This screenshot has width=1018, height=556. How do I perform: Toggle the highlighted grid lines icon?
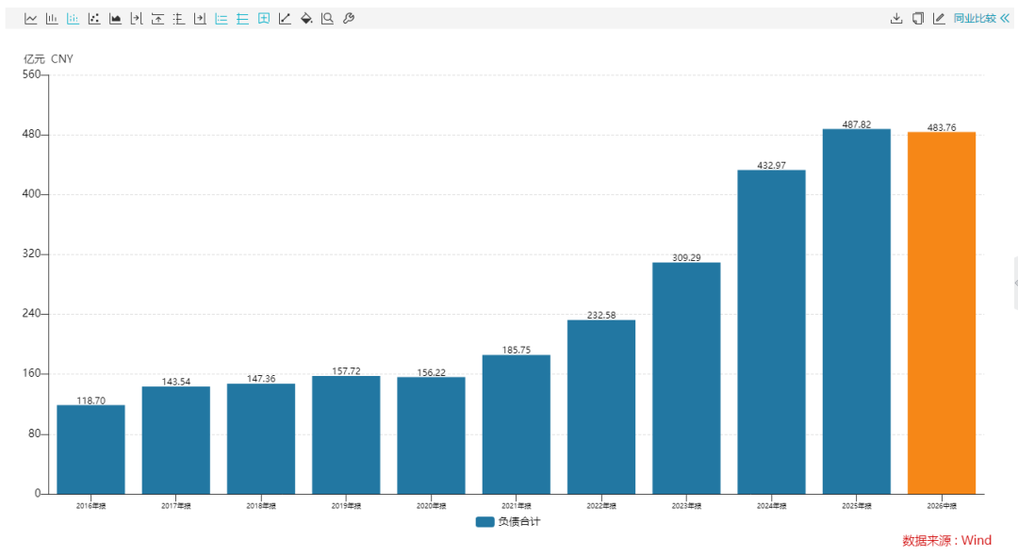click(243, 19)
